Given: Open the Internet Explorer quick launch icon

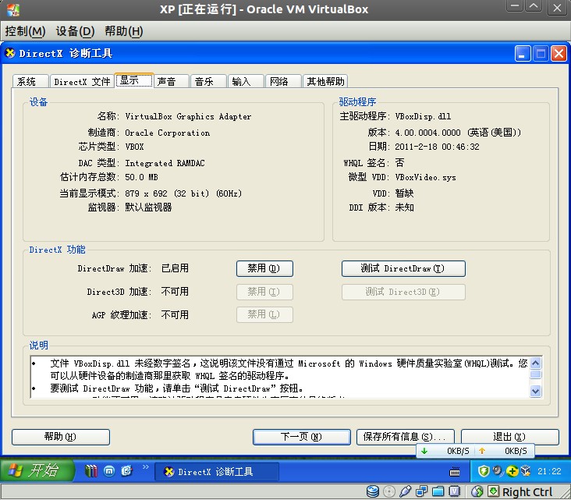Looking at the screenshot, I should (x=126, y=471).
